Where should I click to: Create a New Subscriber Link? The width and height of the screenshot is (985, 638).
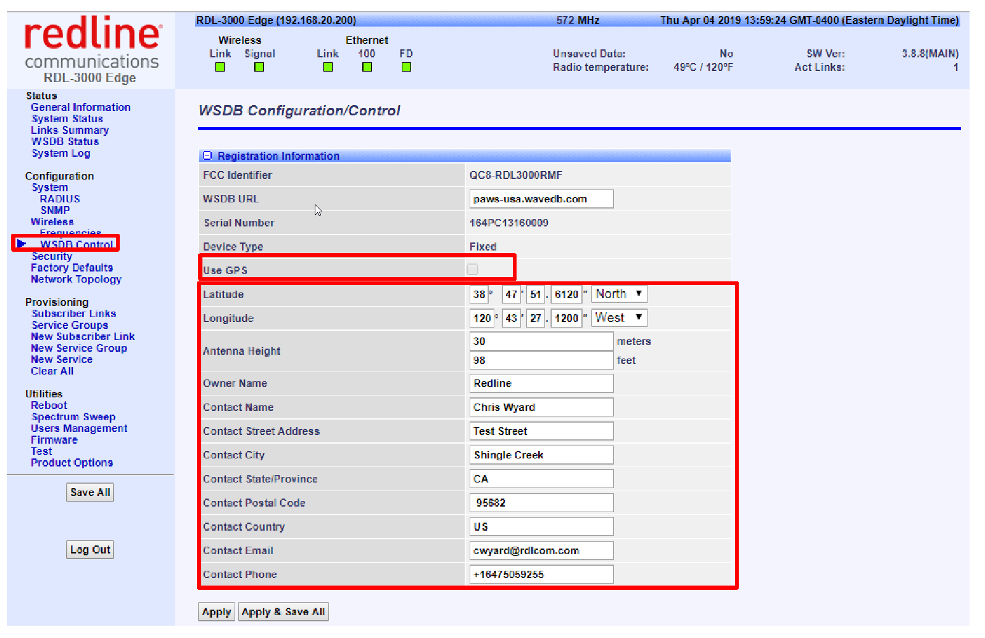[x=83, y=337]
